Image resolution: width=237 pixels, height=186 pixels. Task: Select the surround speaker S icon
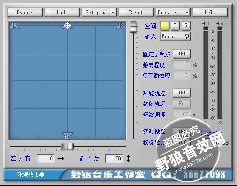[x=67, y=136]
